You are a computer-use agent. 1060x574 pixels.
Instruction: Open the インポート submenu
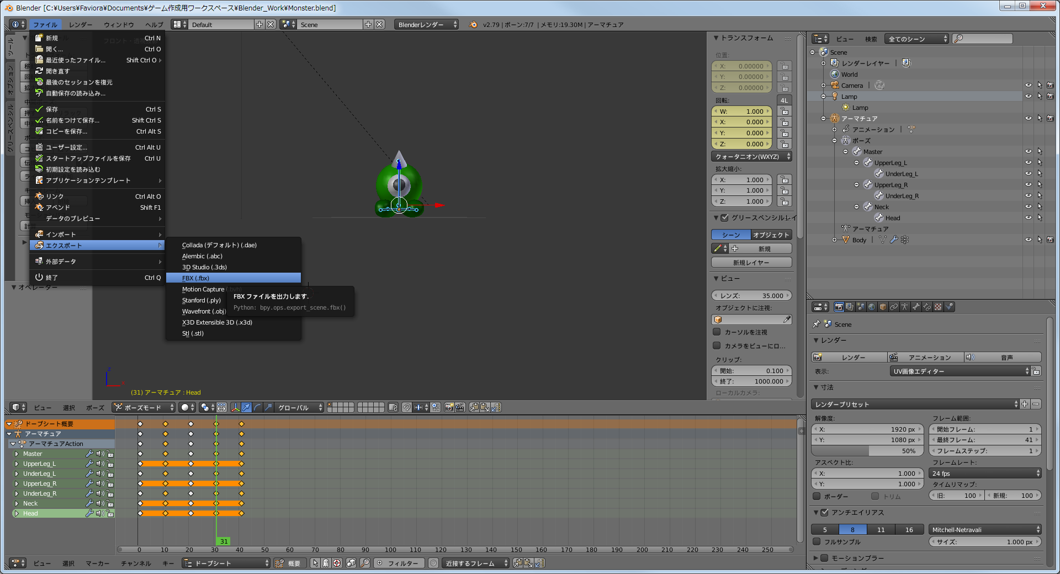[98, 234]
